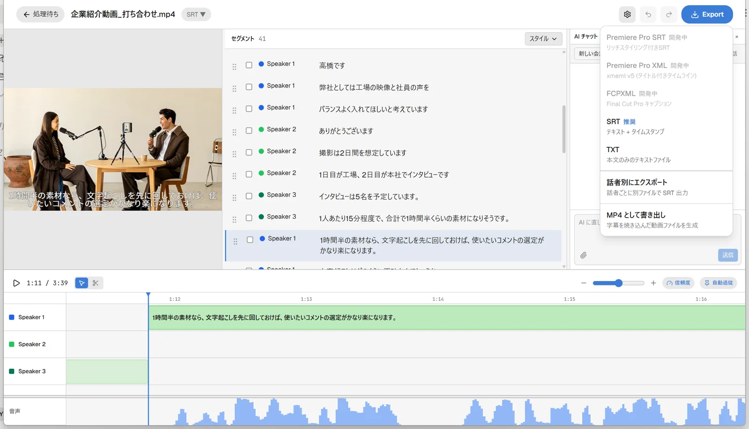
Task: Grab the drag handle for 高橋です row
Action: tap(235, 67)
